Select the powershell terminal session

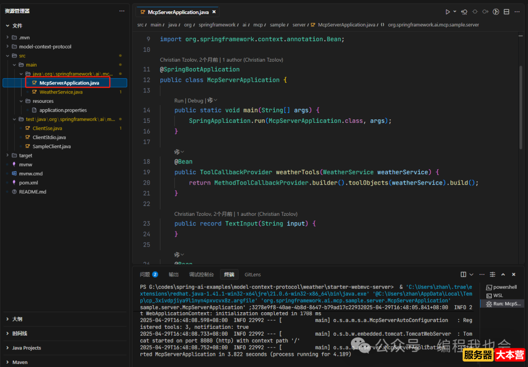(x=502, y=287)
